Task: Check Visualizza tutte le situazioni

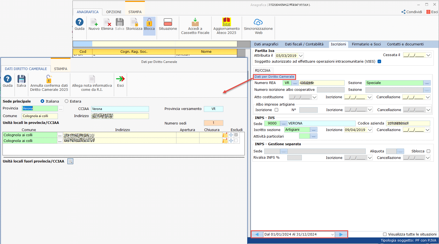Action: (385, 234)
